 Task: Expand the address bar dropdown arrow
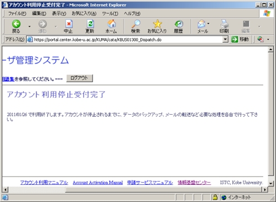[225, 39]
